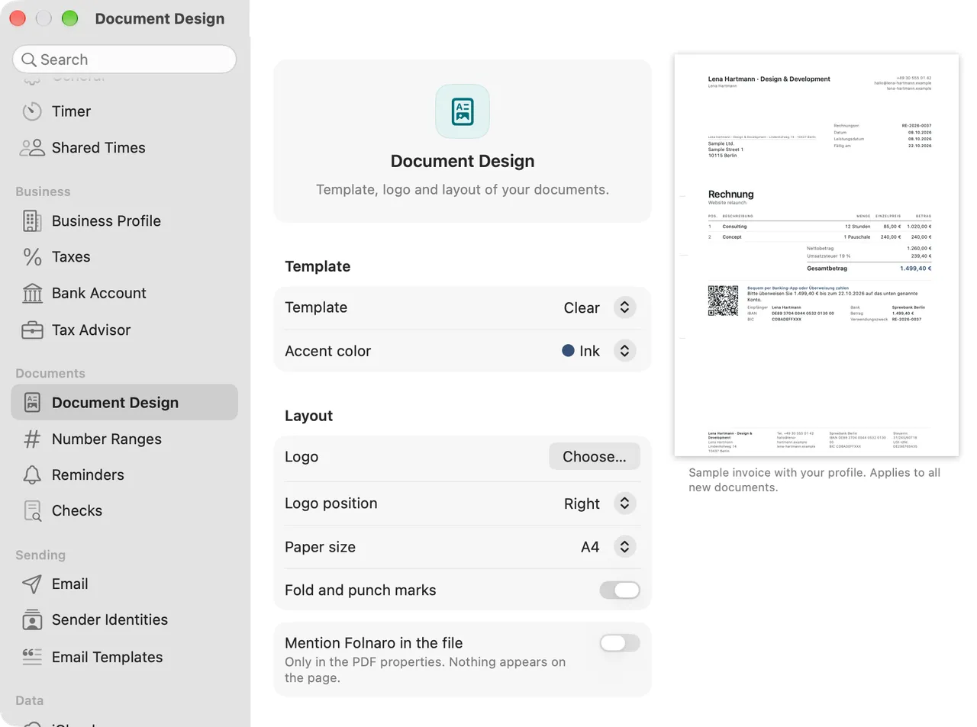Click the Bank Account building icon
977x727 pixels.
(x=32, y=294)
